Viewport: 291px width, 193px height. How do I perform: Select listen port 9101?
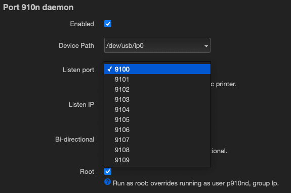coord(157,79)
